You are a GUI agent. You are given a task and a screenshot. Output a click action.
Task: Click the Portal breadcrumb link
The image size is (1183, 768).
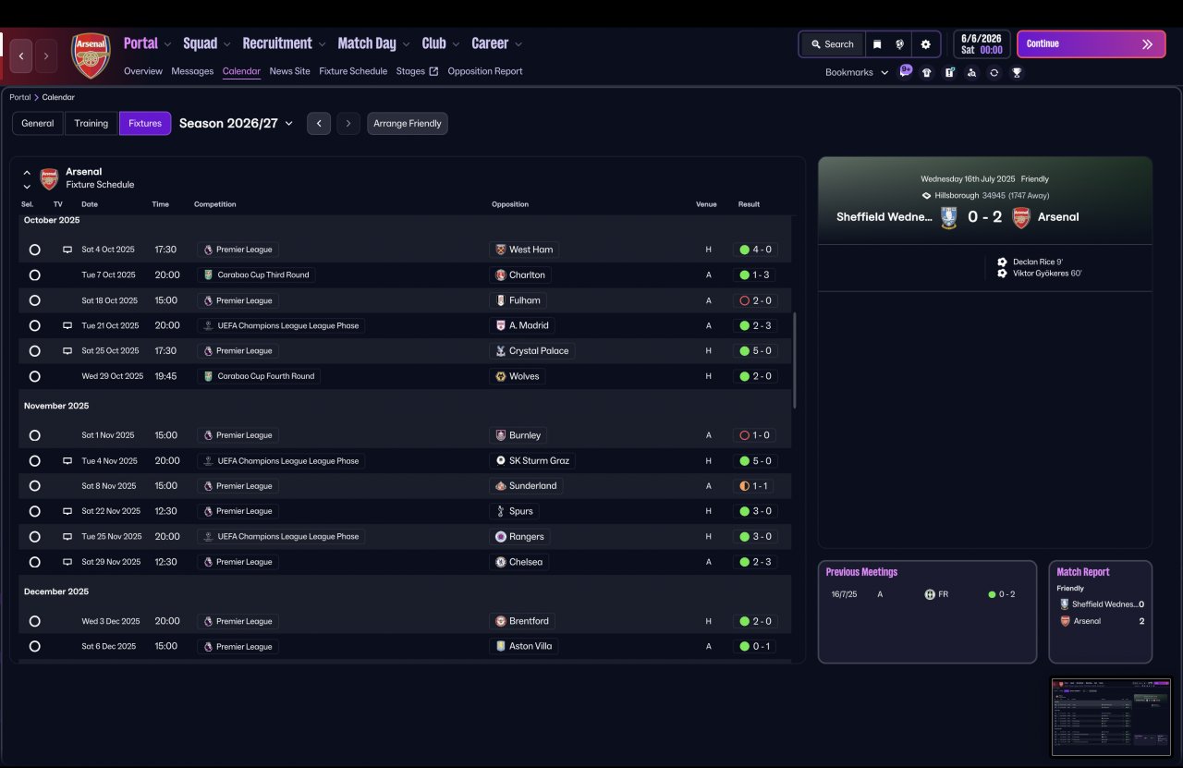click(x=20, y=97)
